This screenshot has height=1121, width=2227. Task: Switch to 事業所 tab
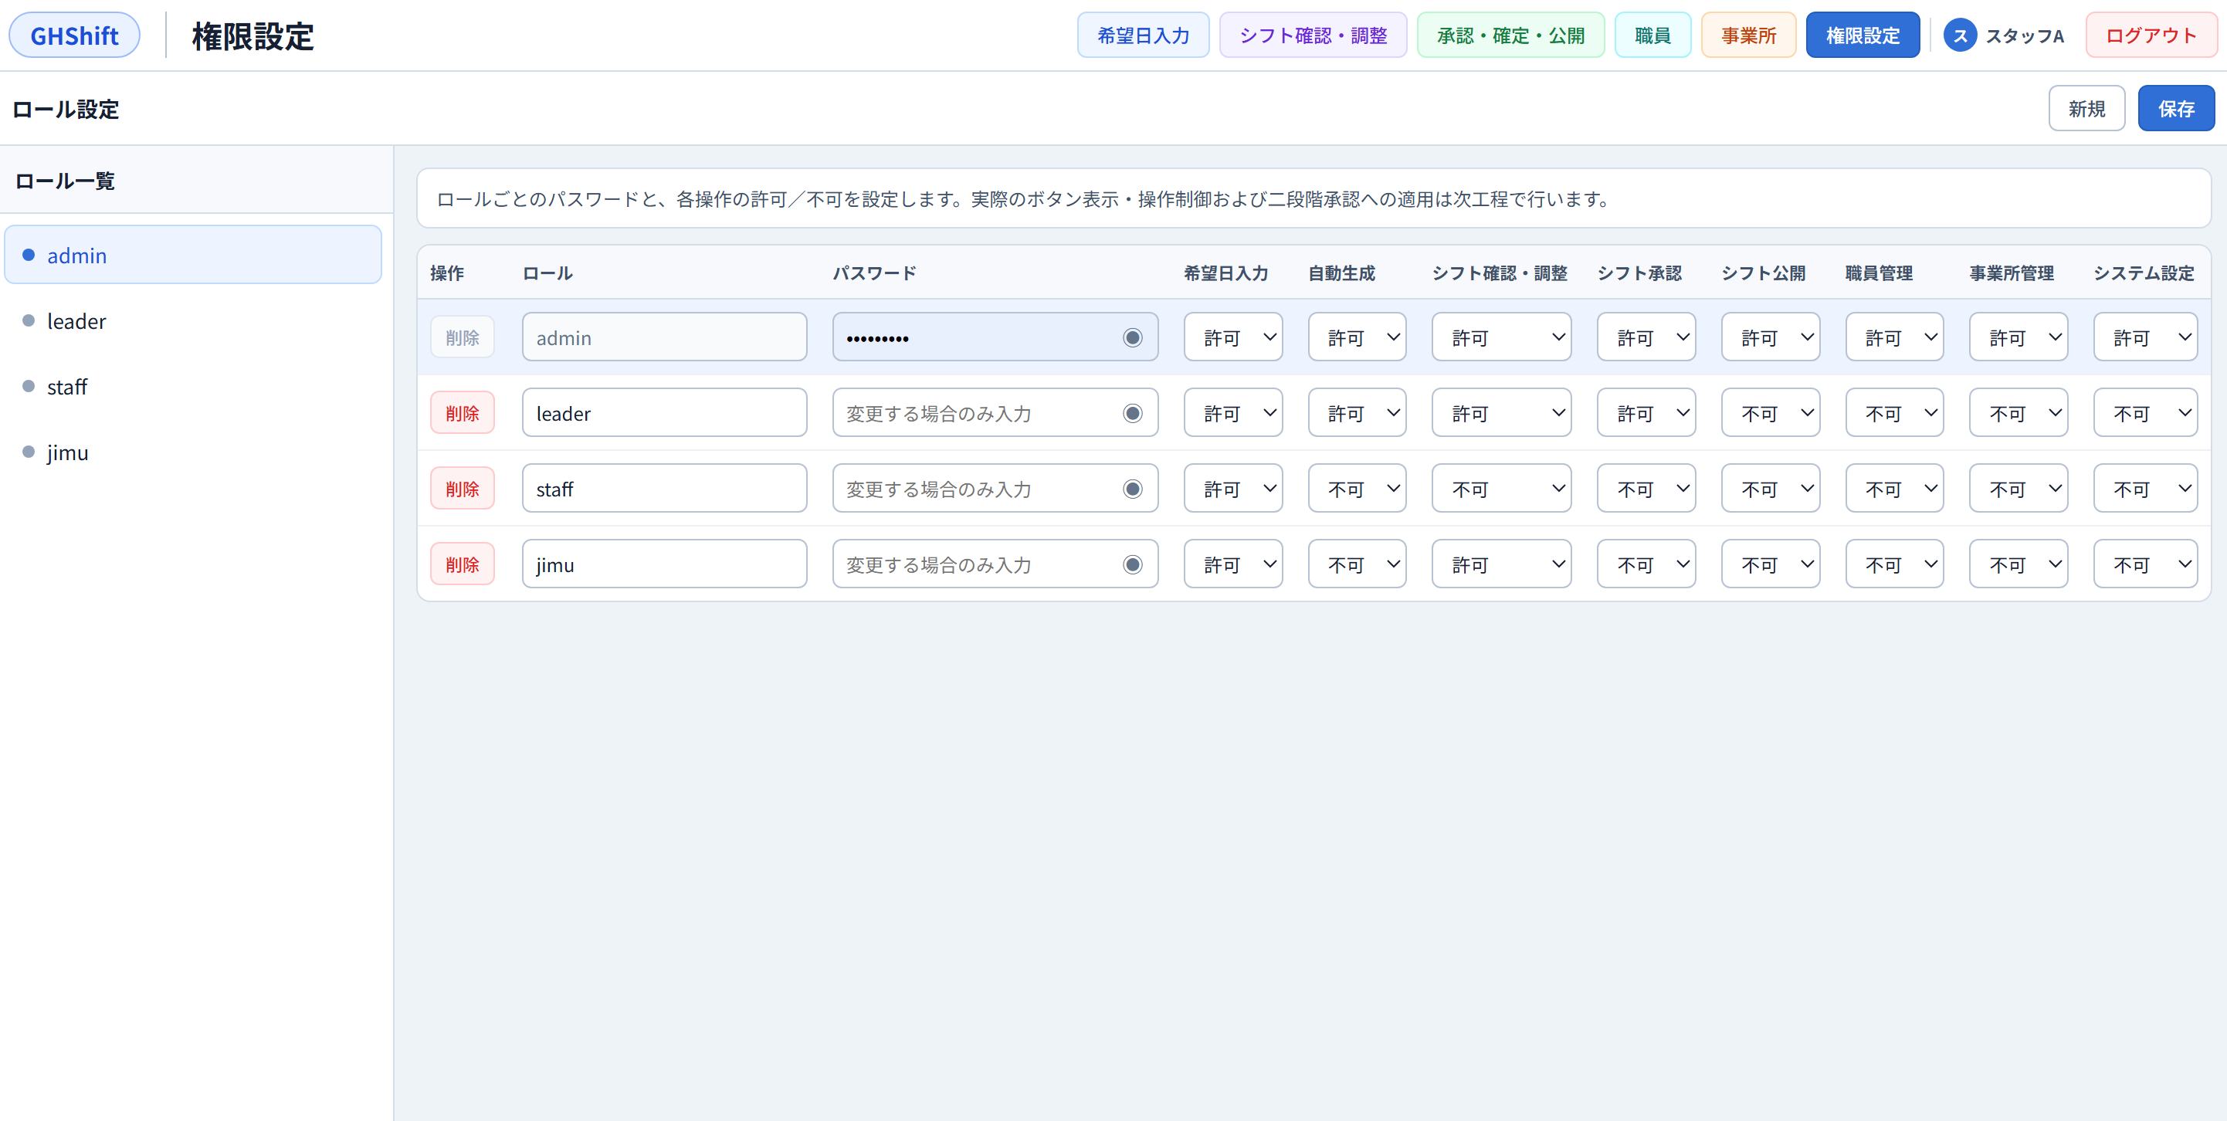coord(1748,36)
